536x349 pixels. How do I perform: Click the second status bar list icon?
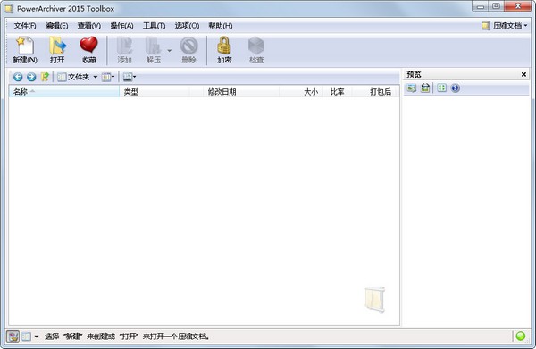tap(26, 337)
